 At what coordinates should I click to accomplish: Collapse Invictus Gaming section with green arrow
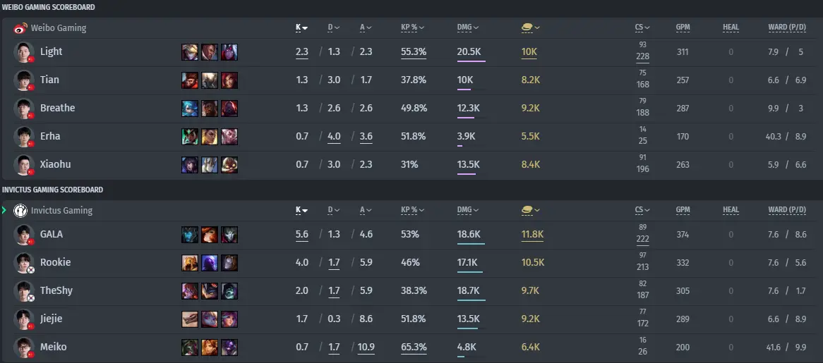pyautogui.click(x=4, y=210)
